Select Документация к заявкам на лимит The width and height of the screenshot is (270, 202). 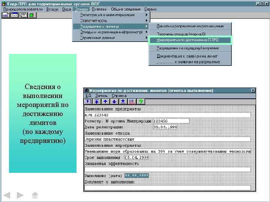(190, 56)
